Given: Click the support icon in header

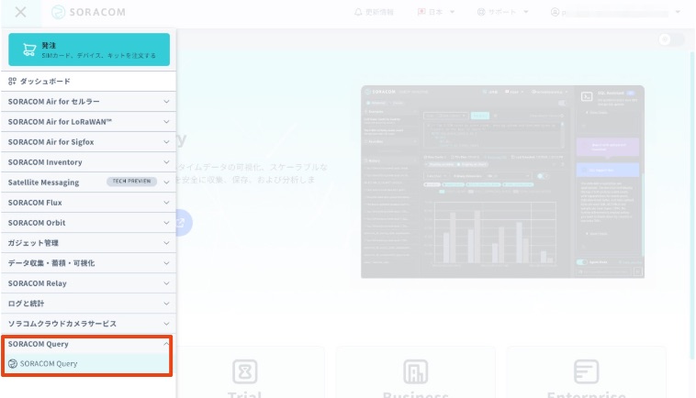Looking at the screenshot, I should 481,12.
